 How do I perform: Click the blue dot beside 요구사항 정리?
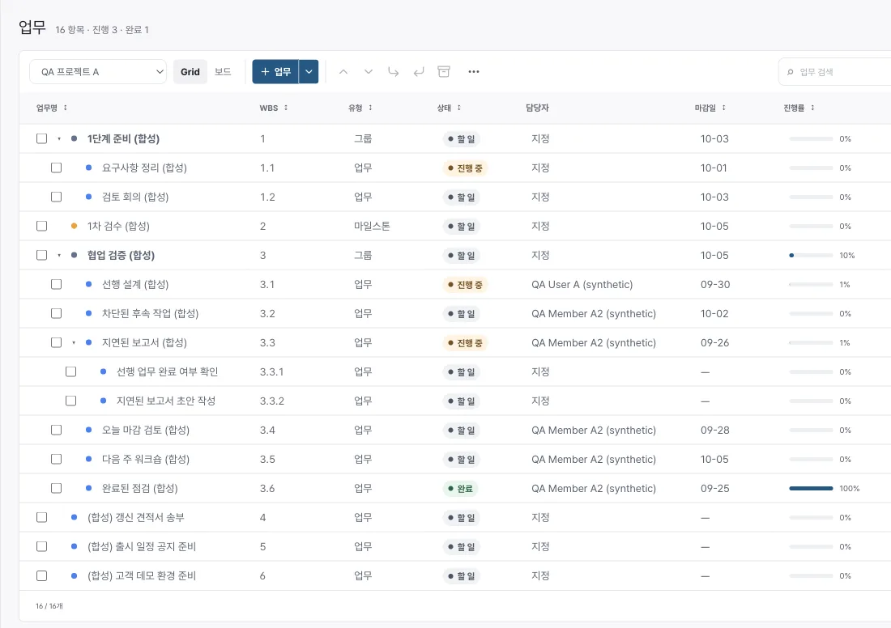(x=88, y=168)
